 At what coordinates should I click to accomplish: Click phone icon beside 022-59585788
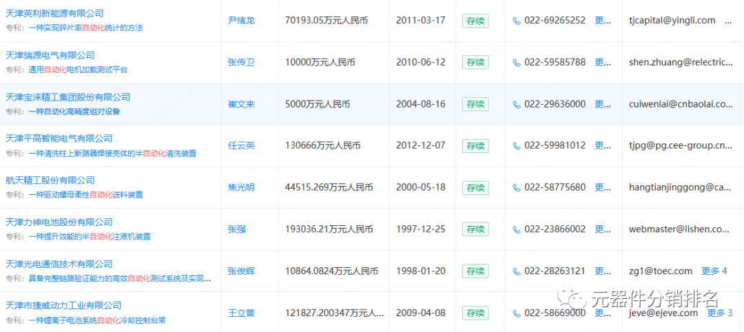coord(517,62)
